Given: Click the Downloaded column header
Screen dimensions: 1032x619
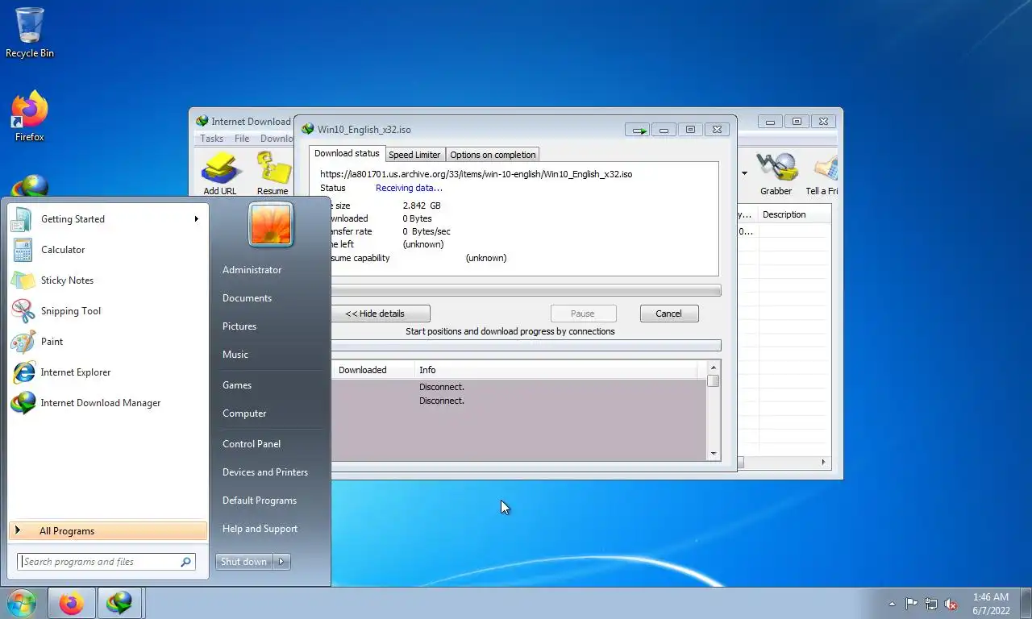Looking at the screenshot, I should coord(372,370).
